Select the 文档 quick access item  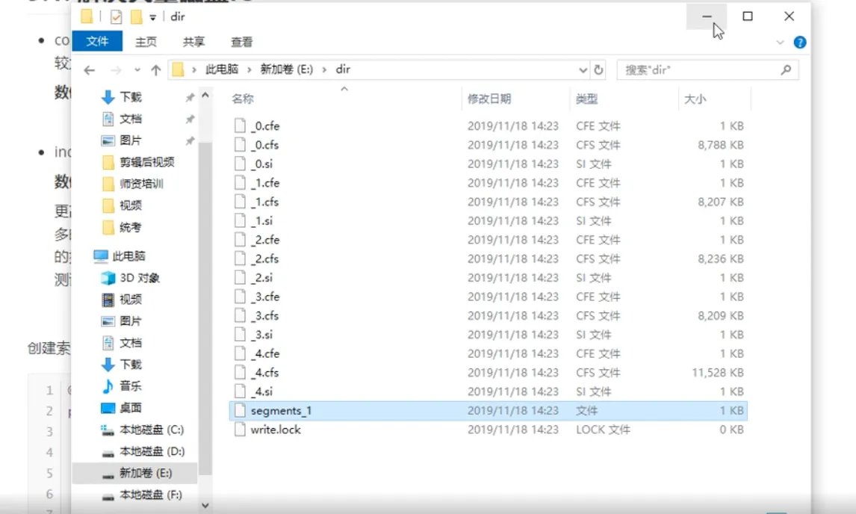pos(131,119)
